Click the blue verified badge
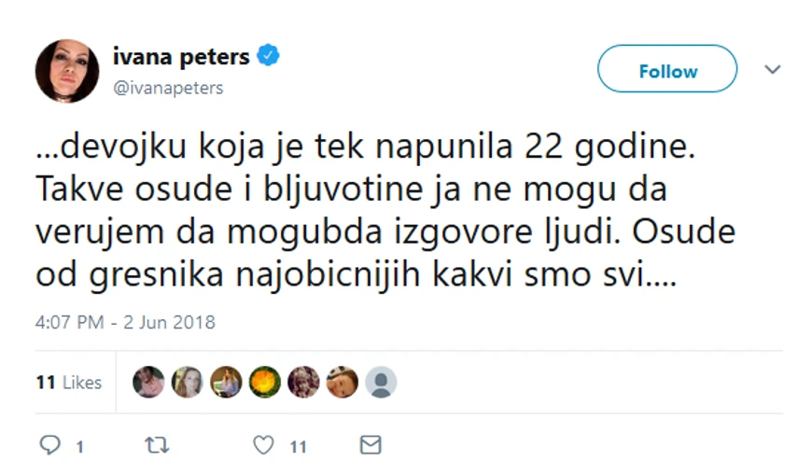The height and width of the screenshot is (475, 812). (x=270, y=57)
